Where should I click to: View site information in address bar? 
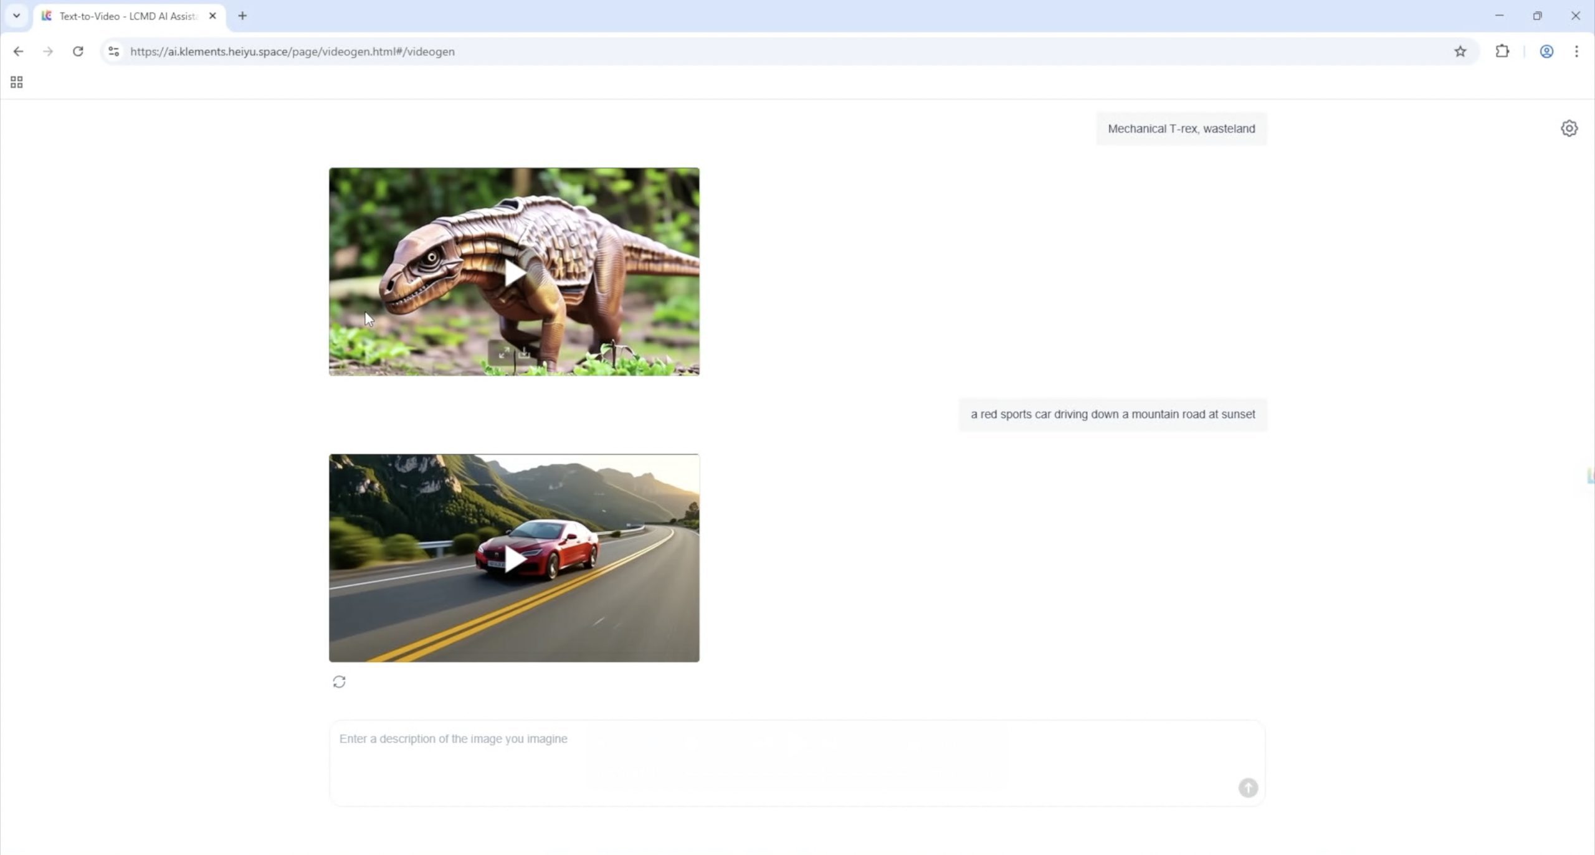(113, 52)
